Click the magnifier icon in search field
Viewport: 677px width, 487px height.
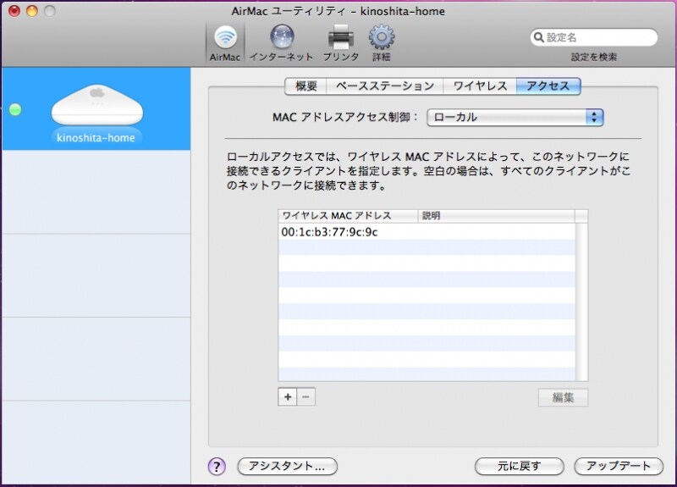pos(538,37)
